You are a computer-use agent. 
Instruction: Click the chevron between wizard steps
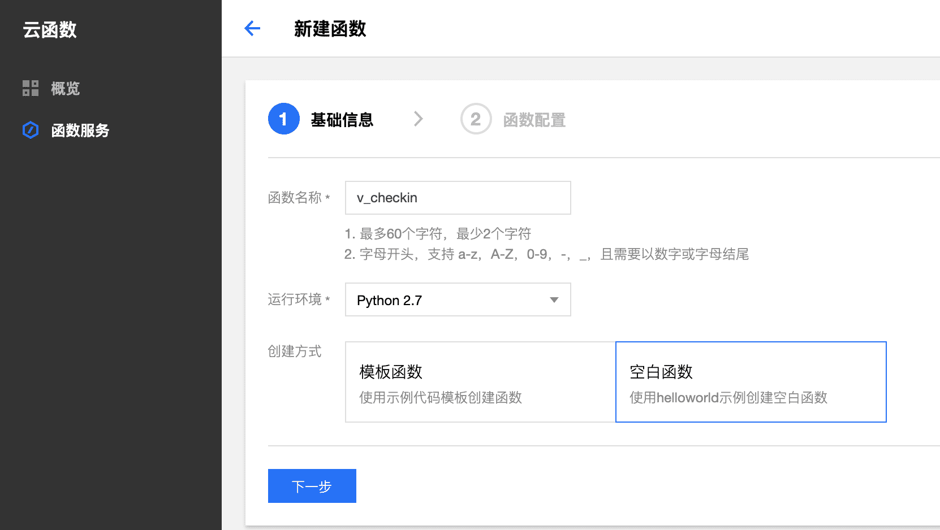point(418,119)
